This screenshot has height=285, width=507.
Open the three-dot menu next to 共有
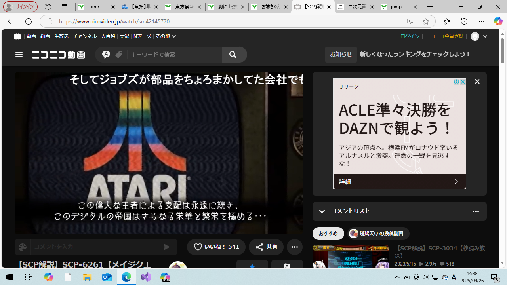point(294,247)
